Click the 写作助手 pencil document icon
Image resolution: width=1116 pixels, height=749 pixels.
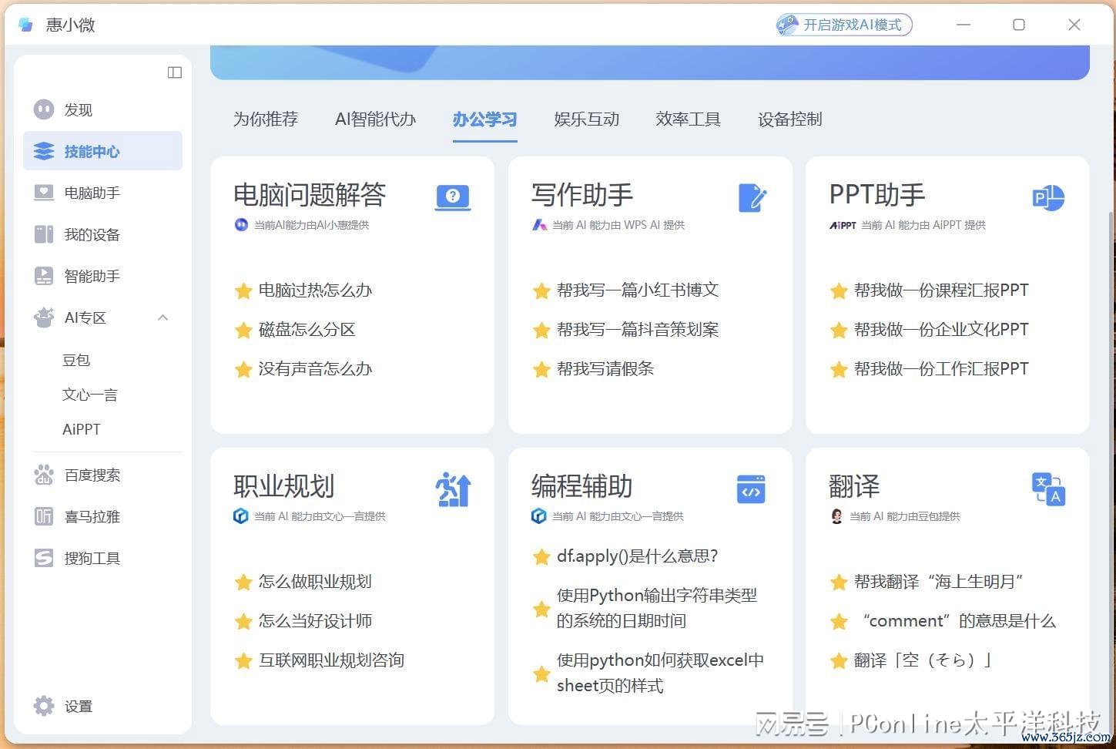coord(752,197)
